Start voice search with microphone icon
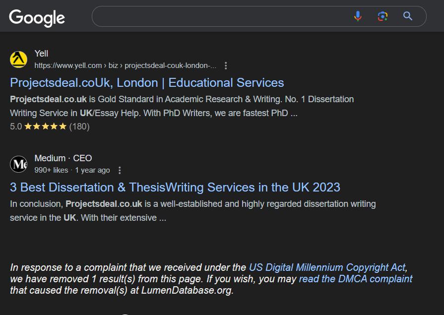 point(358,16)
